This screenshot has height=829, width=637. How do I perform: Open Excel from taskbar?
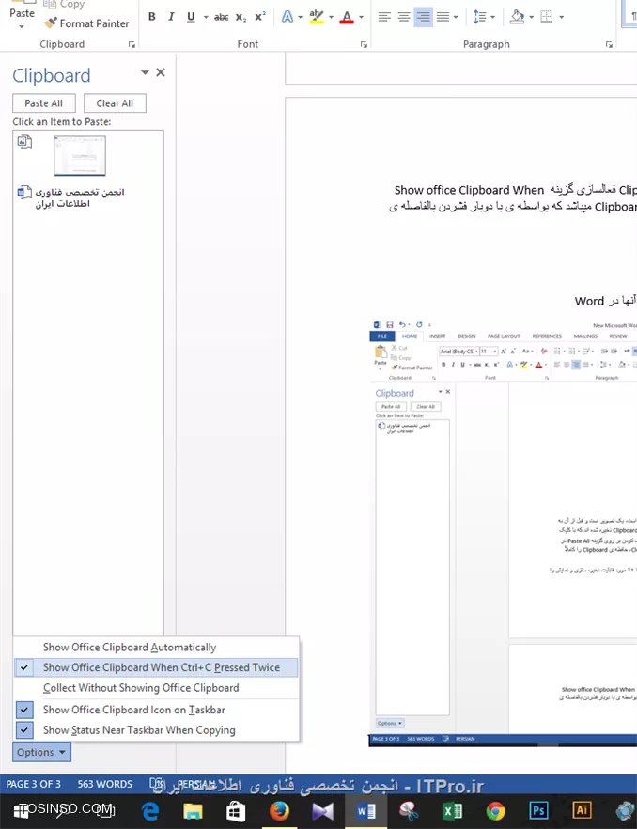[452, 811]
